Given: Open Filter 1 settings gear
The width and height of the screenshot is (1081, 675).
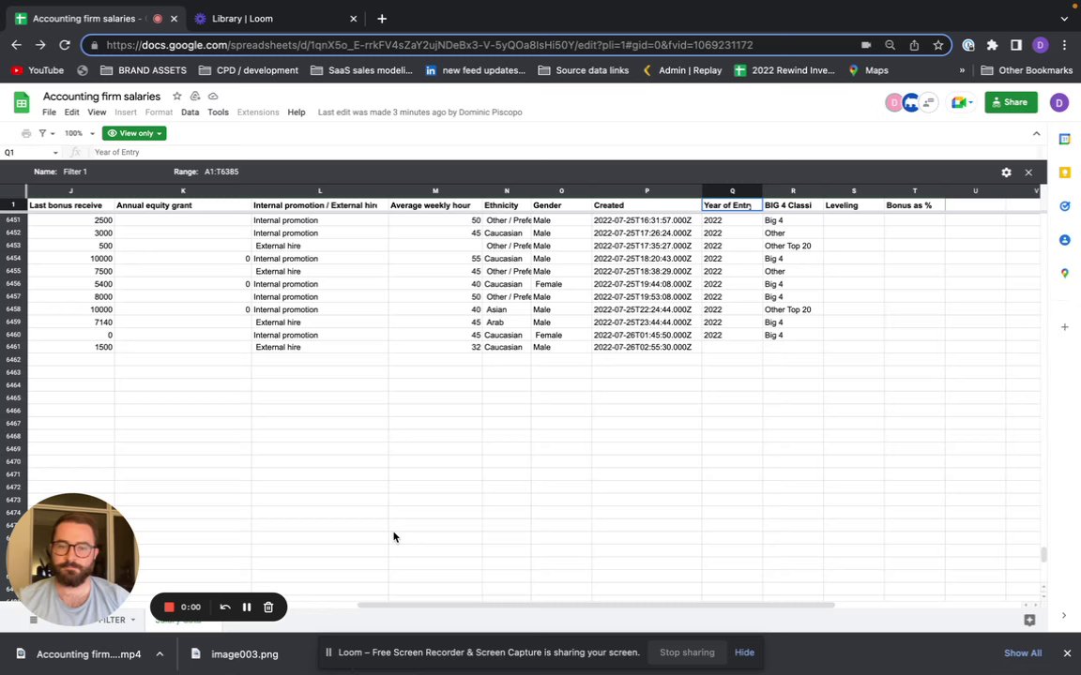Looking at the screenshot, I should [1007, 172].
